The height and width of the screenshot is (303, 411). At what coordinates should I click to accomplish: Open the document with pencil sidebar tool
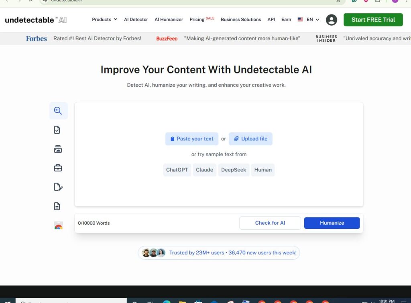tap(58, 187)
